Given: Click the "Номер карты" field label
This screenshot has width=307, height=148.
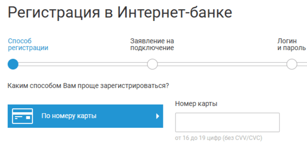Looking at the screenshot, I should coord(196,104).
